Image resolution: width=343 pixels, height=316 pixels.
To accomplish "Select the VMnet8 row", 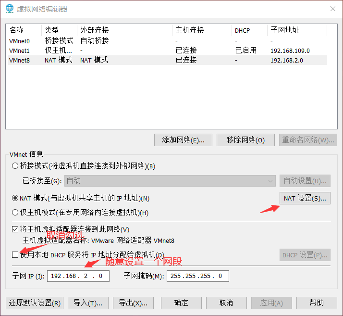I will pyautogui.click(x=168, y=60).
